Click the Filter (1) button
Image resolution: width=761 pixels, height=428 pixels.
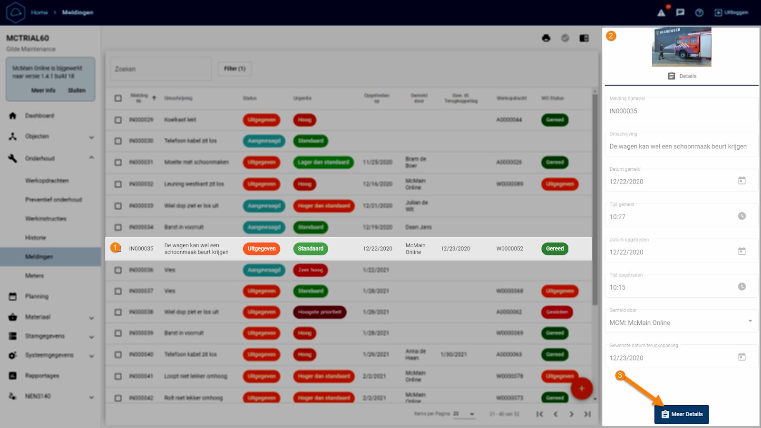tap(234, 69)
